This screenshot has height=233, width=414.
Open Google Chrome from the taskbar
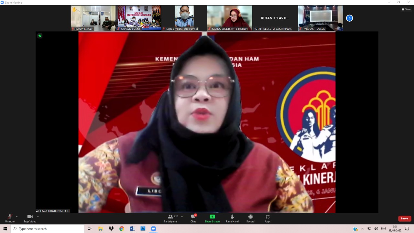122,229
